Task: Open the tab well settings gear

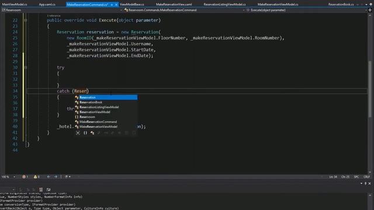Action: pyautogui.click(x=370, y=5)
